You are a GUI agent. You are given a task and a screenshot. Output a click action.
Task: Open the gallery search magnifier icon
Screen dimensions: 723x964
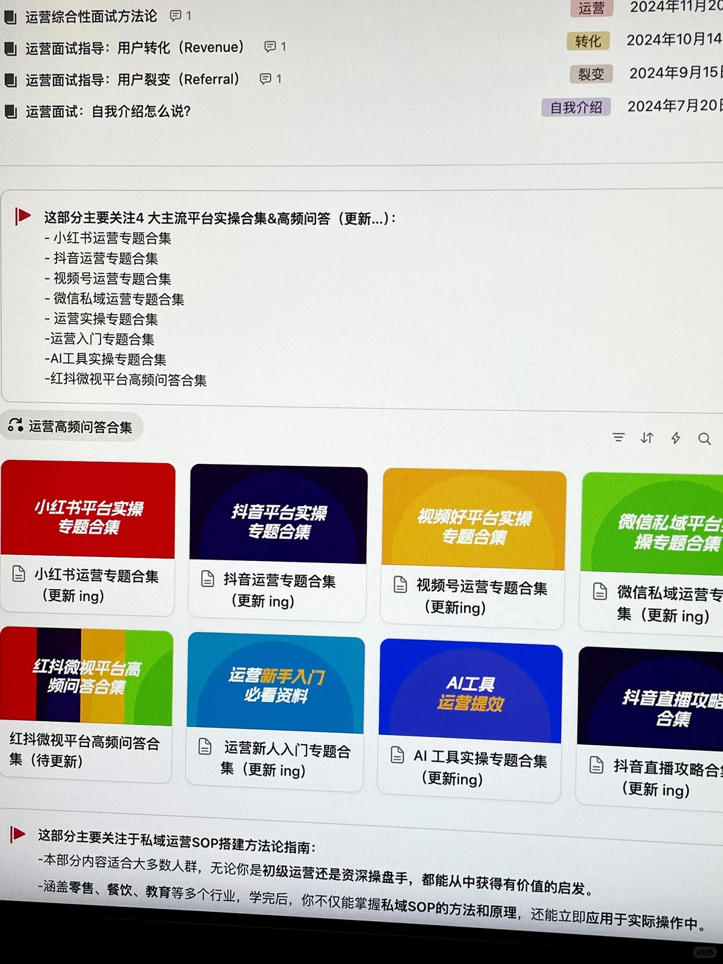click(x=704, y=439)
